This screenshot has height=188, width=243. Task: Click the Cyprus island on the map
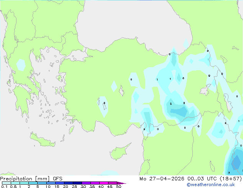[x=119, y=152]
